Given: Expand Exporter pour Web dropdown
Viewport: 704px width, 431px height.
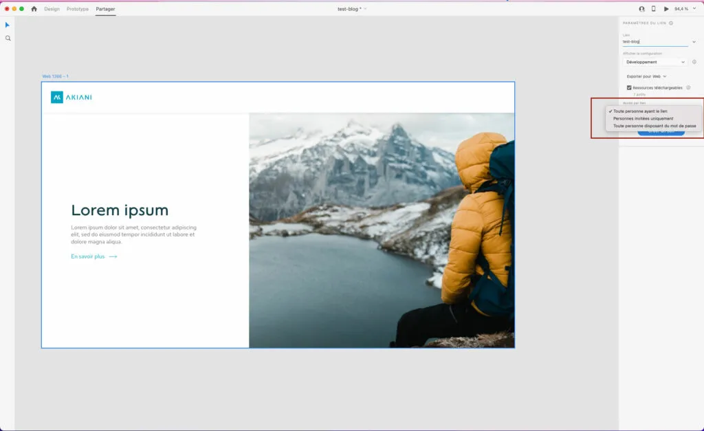Looking at the screenshot, I should click(646, 76).
